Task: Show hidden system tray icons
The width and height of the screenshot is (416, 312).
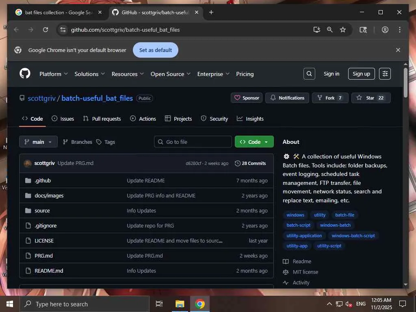Action: click(329, 304)
